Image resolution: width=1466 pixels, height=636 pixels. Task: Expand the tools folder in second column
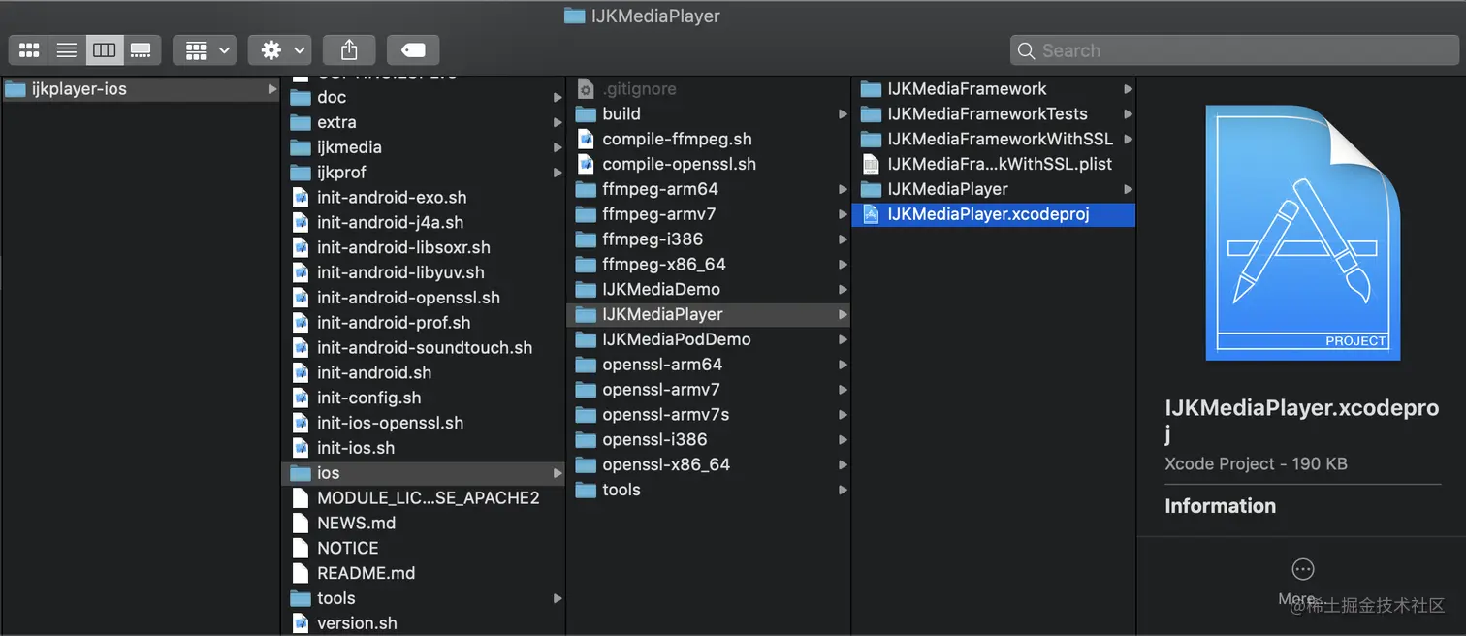tap(558, 598)
